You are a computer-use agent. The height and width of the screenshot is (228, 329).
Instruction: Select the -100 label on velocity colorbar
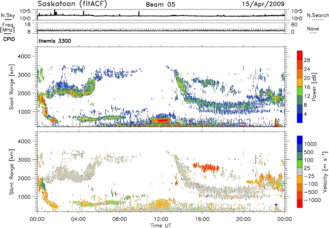click(311, 184)
